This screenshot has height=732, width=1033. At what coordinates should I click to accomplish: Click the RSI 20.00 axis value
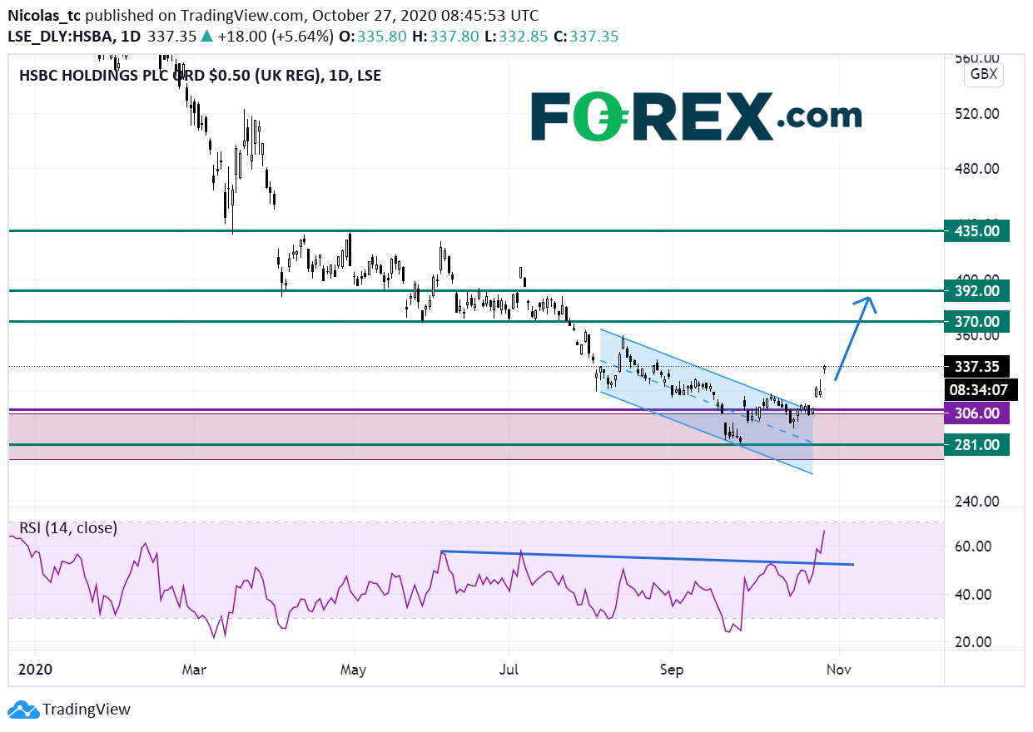tap(973, 642)
